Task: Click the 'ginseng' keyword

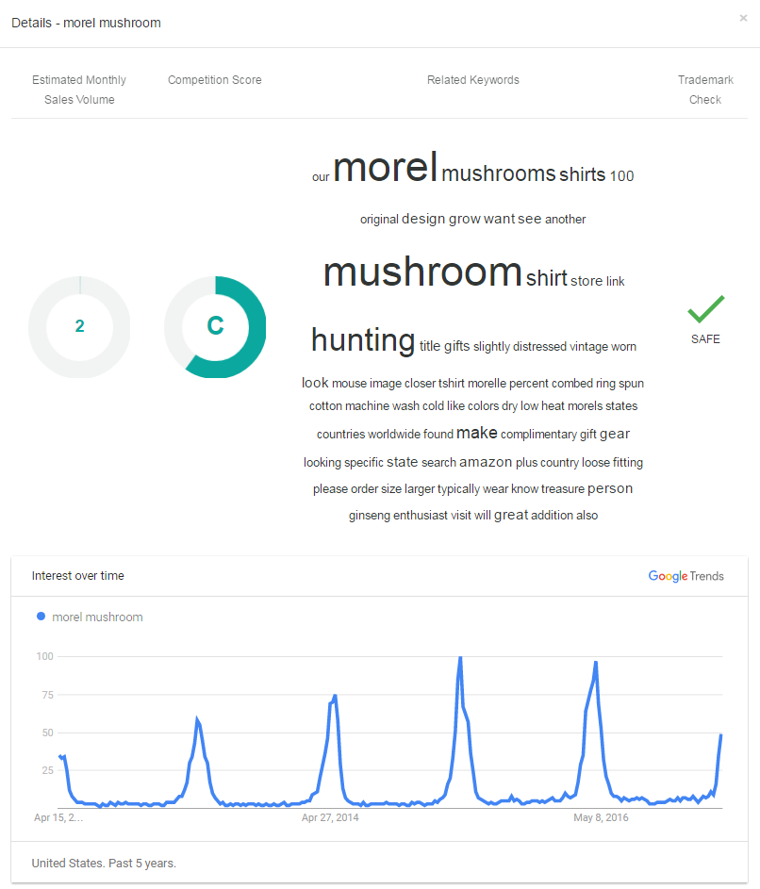Action: (370, 516)
